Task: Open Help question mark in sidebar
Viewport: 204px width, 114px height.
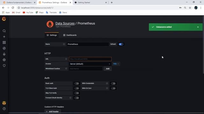Action: 4,109
